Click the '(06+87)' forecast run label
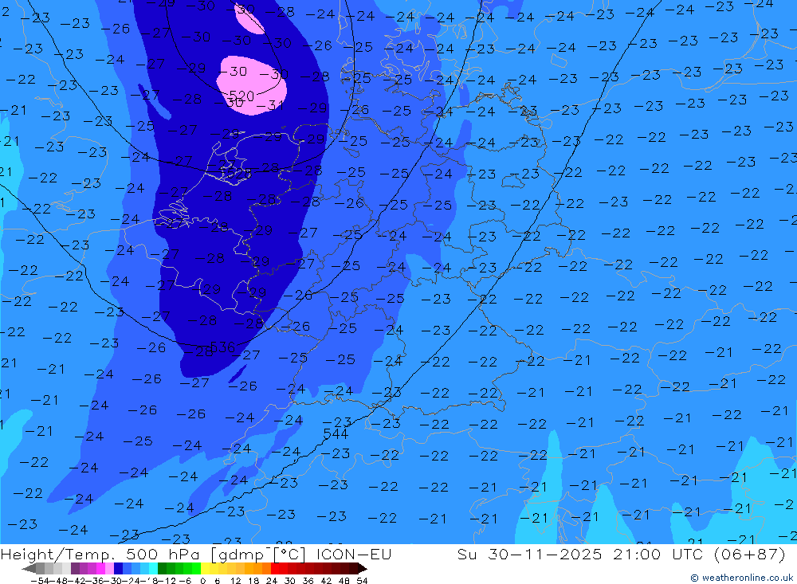This screenshot has width=797, height=584. point(750,554)
